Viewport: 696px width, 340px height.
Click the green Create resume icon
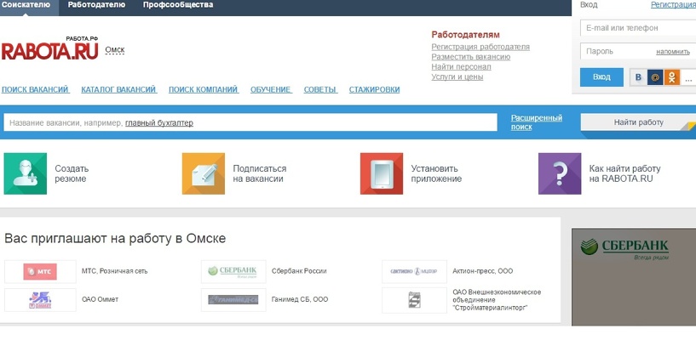pos(25,173)
